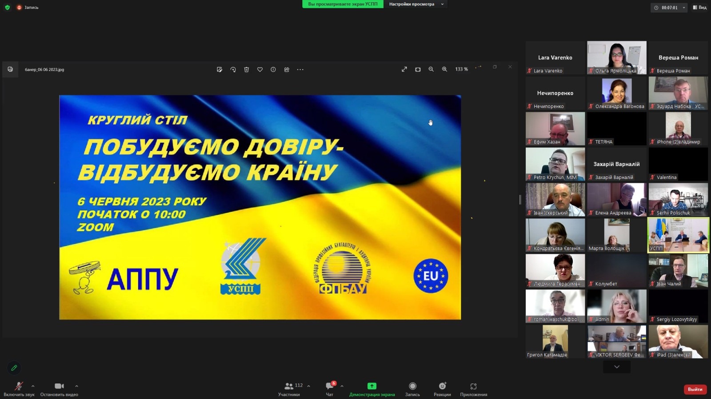Click the Запись record button in bottom toolbar
711x399 pixels.
click(412, 389)
